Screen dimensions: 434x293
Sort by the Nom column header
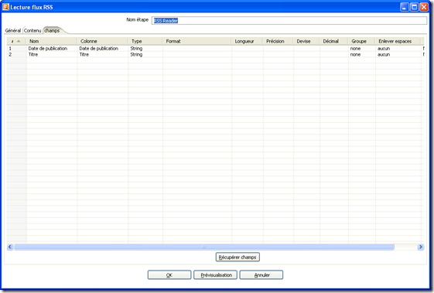(52, 41)
